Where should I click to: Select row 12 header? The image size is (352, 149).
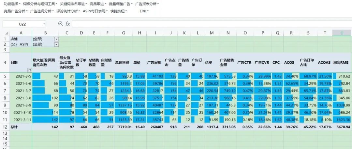5,127
